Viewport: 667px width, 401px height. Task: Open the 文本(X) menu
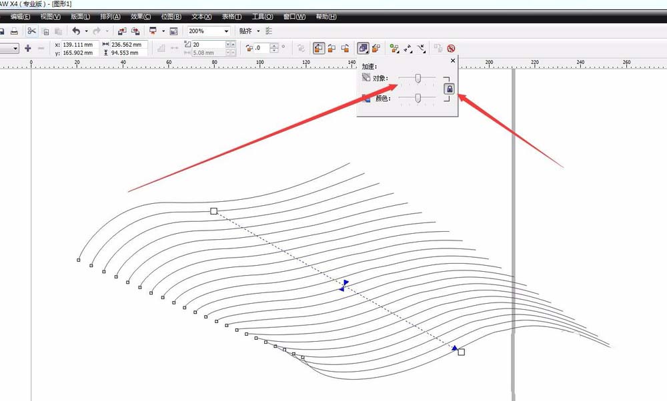[x=201, y=17]
